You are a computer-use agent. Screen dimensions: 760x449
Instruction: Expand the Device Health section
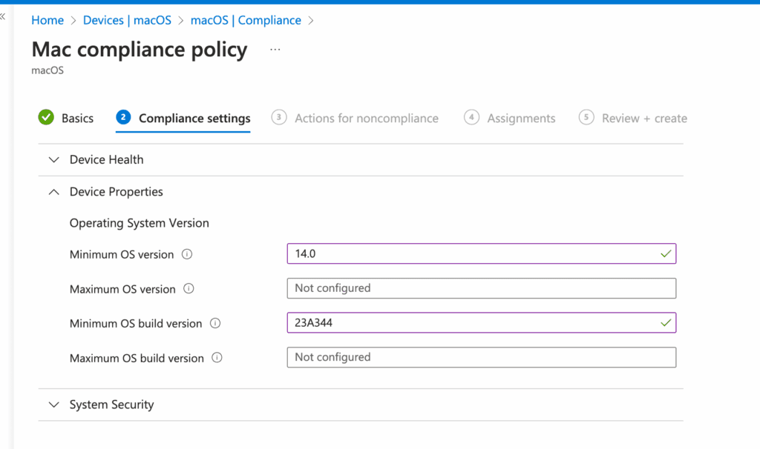(x=53, y=159)
